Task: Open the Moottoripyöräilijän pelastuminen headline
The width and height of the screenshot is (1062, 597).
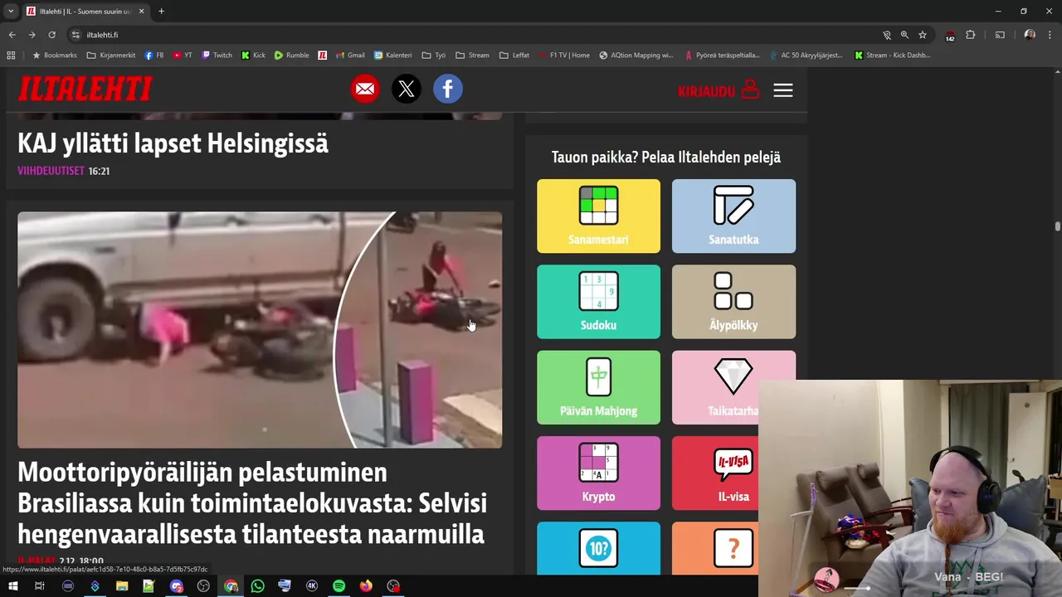Action: click(252, 503)
